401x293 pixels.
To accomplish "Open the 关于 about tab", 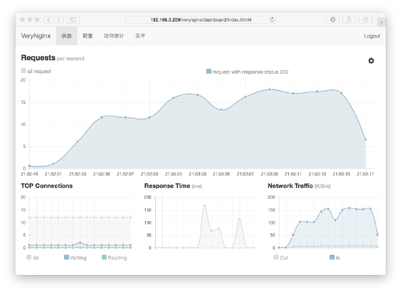I will (x=140, y=36).
